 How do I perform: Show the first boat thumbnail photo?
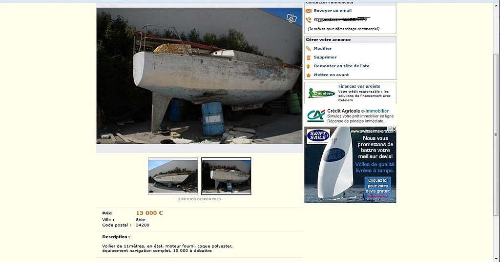coord(173,176)
